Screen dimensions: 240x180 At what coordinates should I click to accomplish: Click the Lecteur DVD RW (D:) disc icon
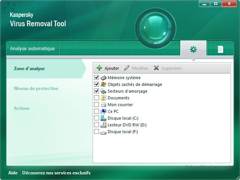[x=103, y=125]
